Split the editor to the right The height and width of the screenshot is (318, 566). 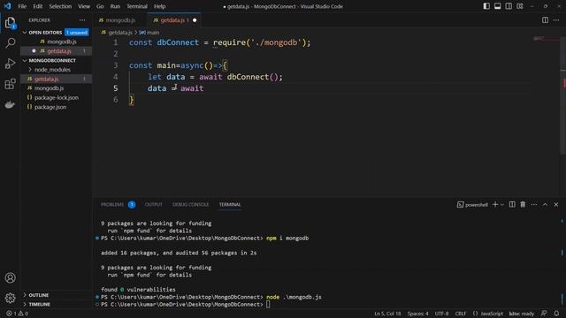pos(545,20)
